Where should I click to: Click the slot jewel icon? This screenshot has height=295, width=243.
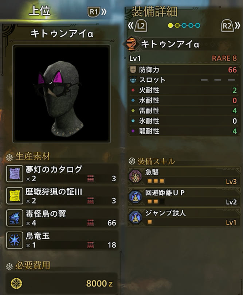[x=133, y=80]
